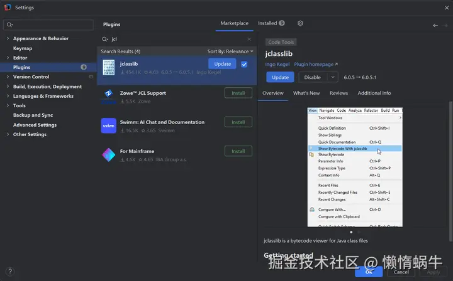Expand Build, Execution, Deployment node
The height and width of the screenshot is (281, 453).
(8, 87)
